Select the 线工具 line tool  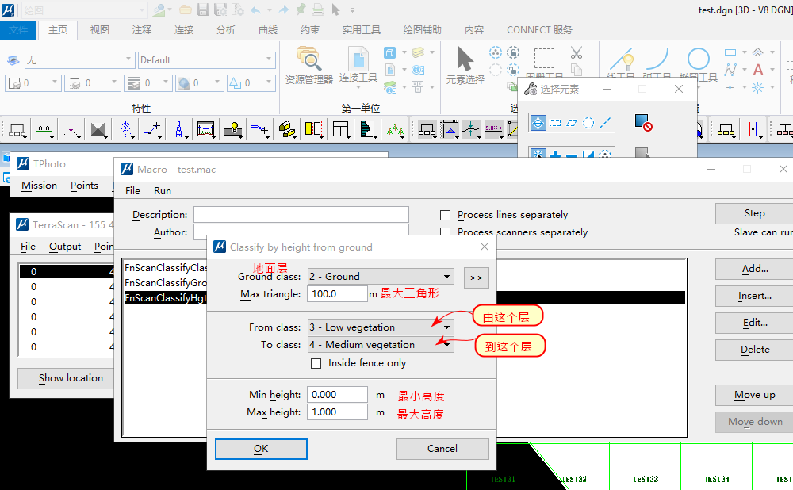[x=621, y=63]
